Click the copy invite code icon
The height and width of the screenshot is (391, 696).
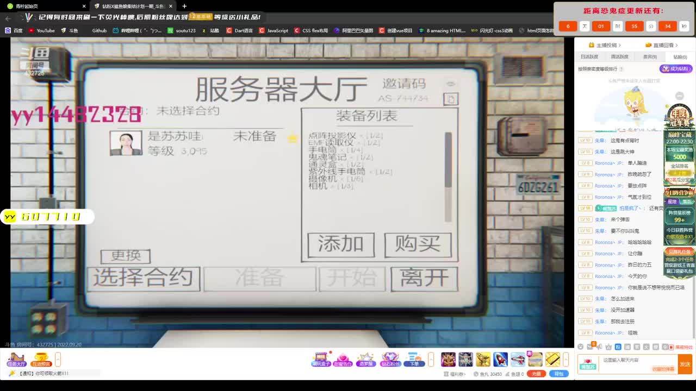451,99
